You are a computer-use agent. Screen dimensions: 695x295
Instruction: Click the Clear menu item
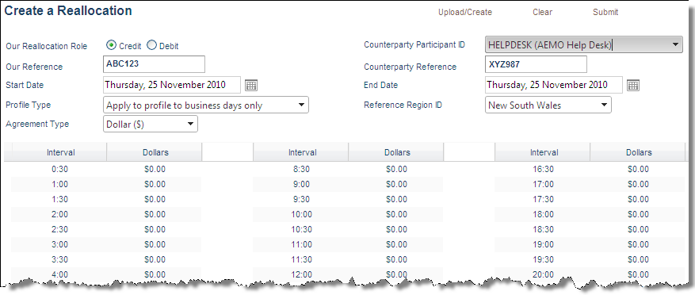click(543, 13)
